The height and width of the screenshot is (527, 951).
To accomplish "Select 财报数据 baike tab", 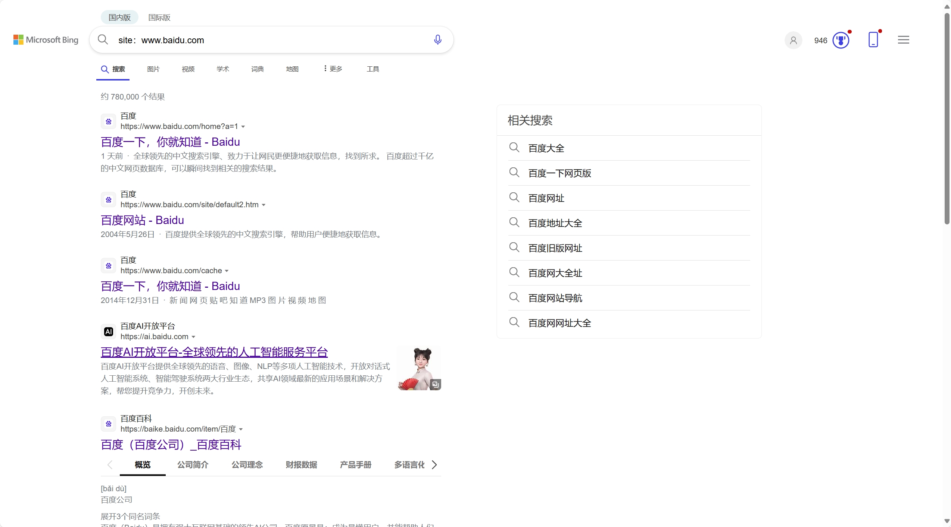I will pos(302,465).
